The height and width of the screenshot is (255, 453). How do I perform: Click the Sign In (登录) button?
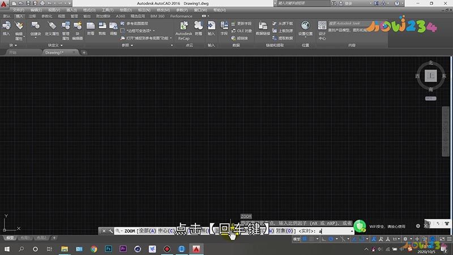(346, 3)
